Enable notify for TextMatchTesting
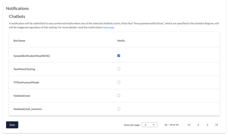The height and width of the screenshot is (136, 228). [x=119, y=69]
